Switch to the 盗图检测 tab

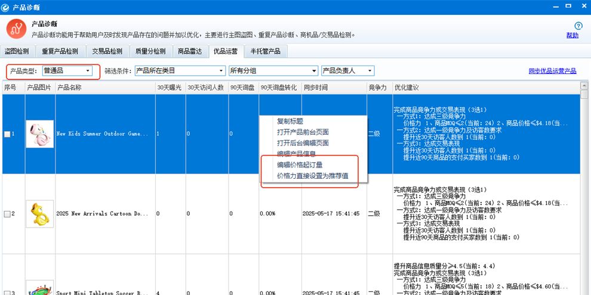(17, 51)
